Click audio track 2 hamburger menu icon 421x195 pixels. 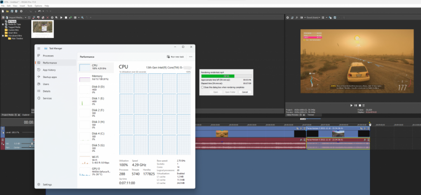(x=3, y=140)
